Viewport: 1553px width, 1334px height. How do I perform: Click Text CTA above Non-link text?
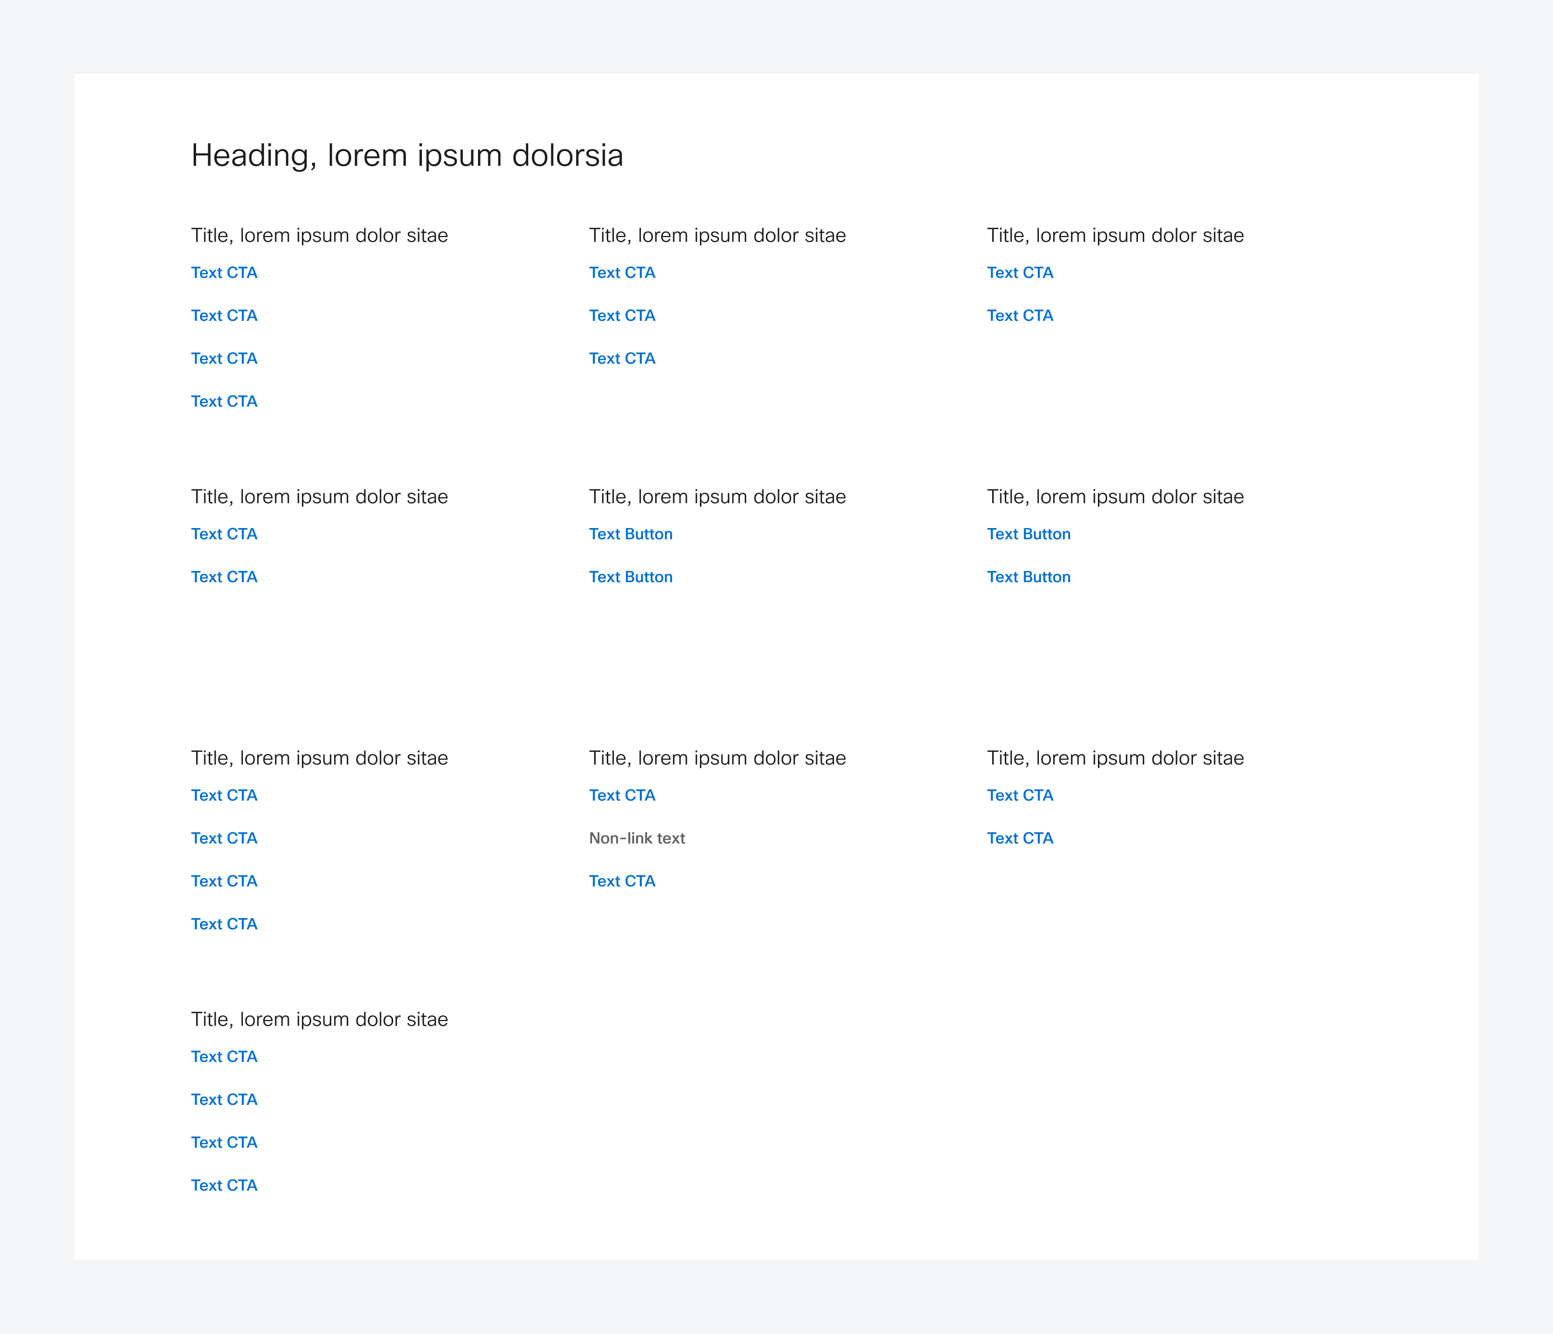point(621,796)
